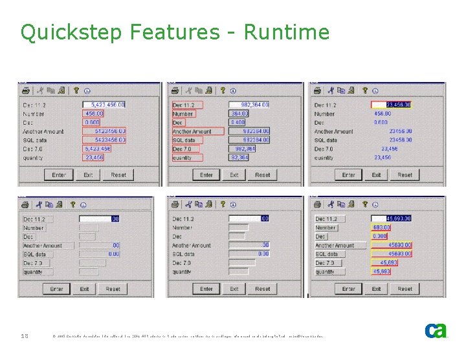466x349 pixels.
Task: Focus highlighted Dec 11.2 field with 45,693.00
Action: click(x=391, y=218)
